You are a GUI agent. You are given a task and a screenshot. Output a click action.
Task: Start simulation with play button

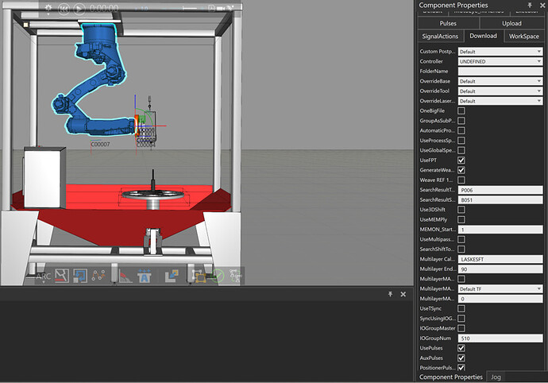coord(79,9)
